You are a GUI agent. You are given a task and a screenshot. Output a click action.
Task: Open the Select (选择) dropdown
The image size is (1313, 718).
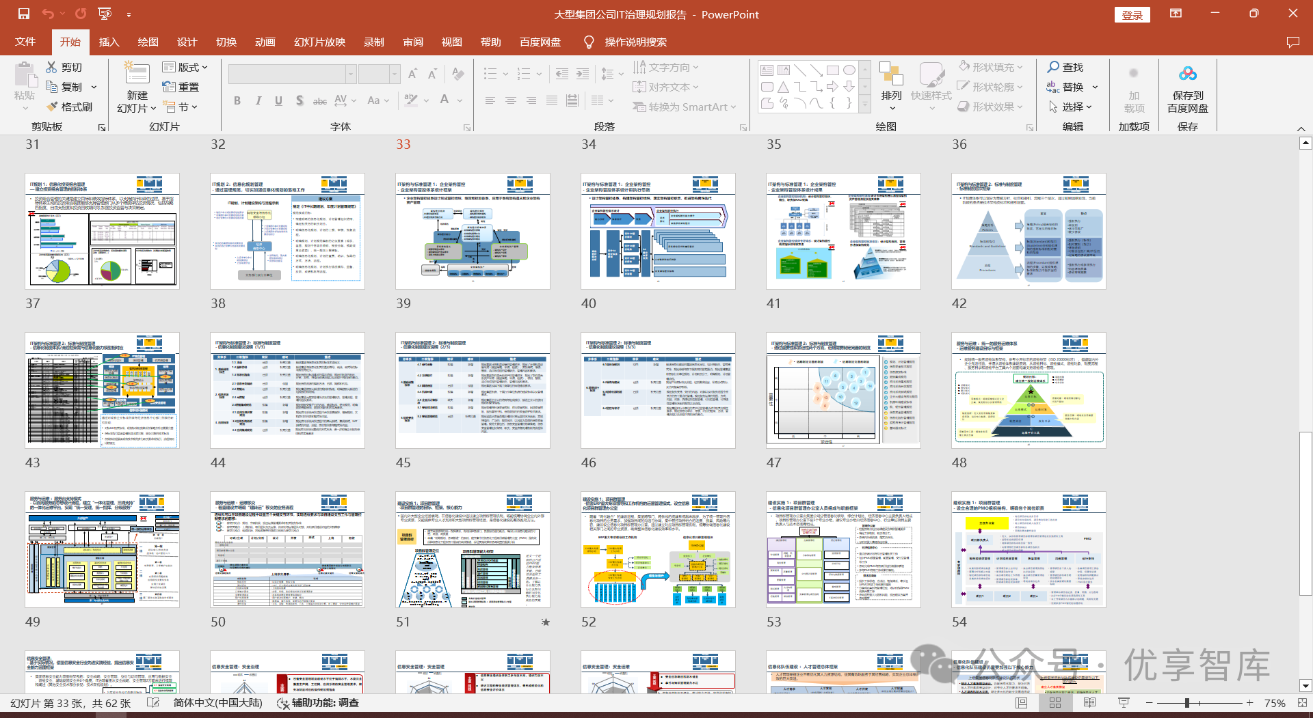tap(1070, 107)
